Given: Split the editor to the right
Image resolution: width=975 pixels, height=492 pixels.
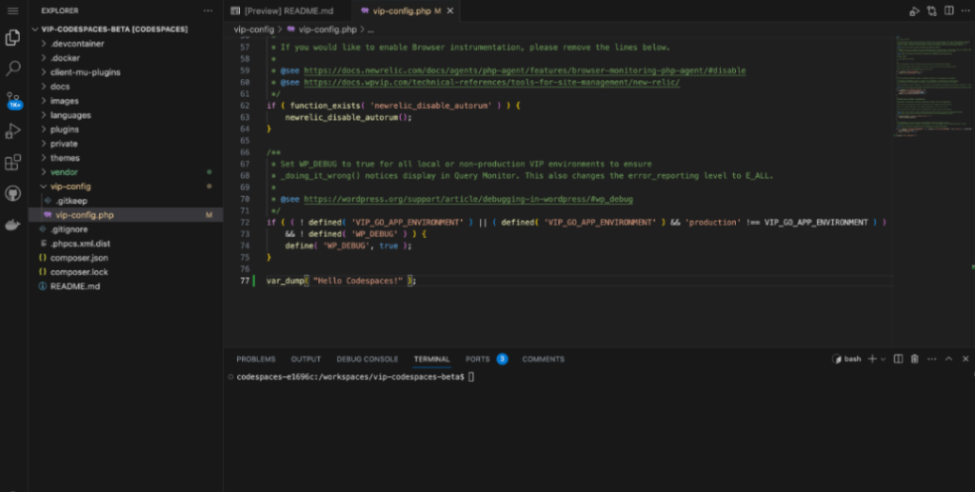Looking at the screenshot, I should [949, 10].
